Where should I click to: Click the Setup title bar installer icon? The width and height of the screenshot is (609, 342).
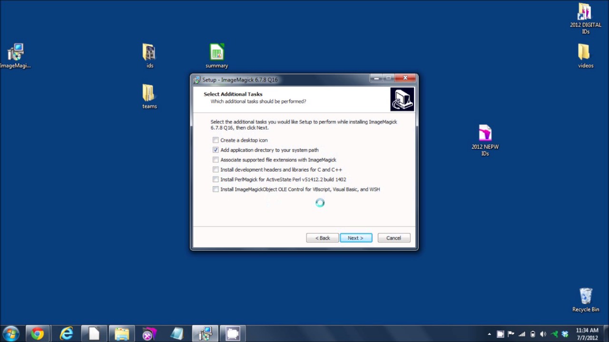[x=197, y=80]
